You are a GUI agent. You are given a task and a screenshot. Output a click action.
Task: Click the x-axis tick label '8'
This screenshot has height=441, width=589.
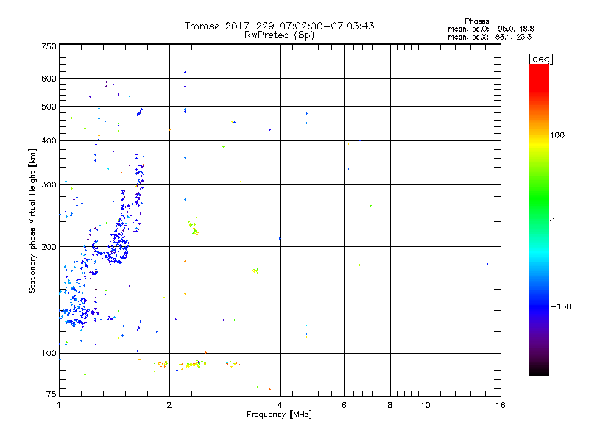pos(390,405)
